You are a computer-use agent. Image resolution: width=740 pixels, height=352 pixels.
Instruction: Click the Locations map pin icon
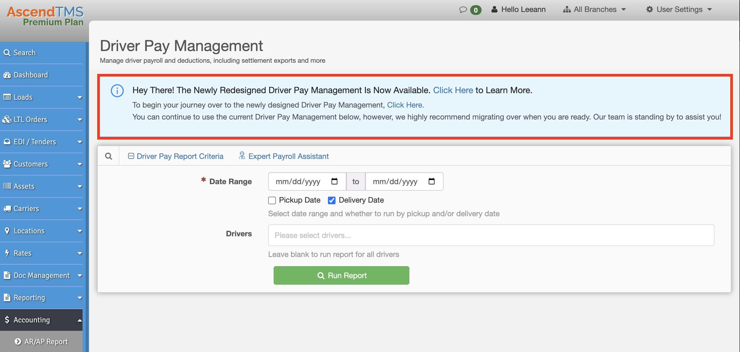(7, 231)
